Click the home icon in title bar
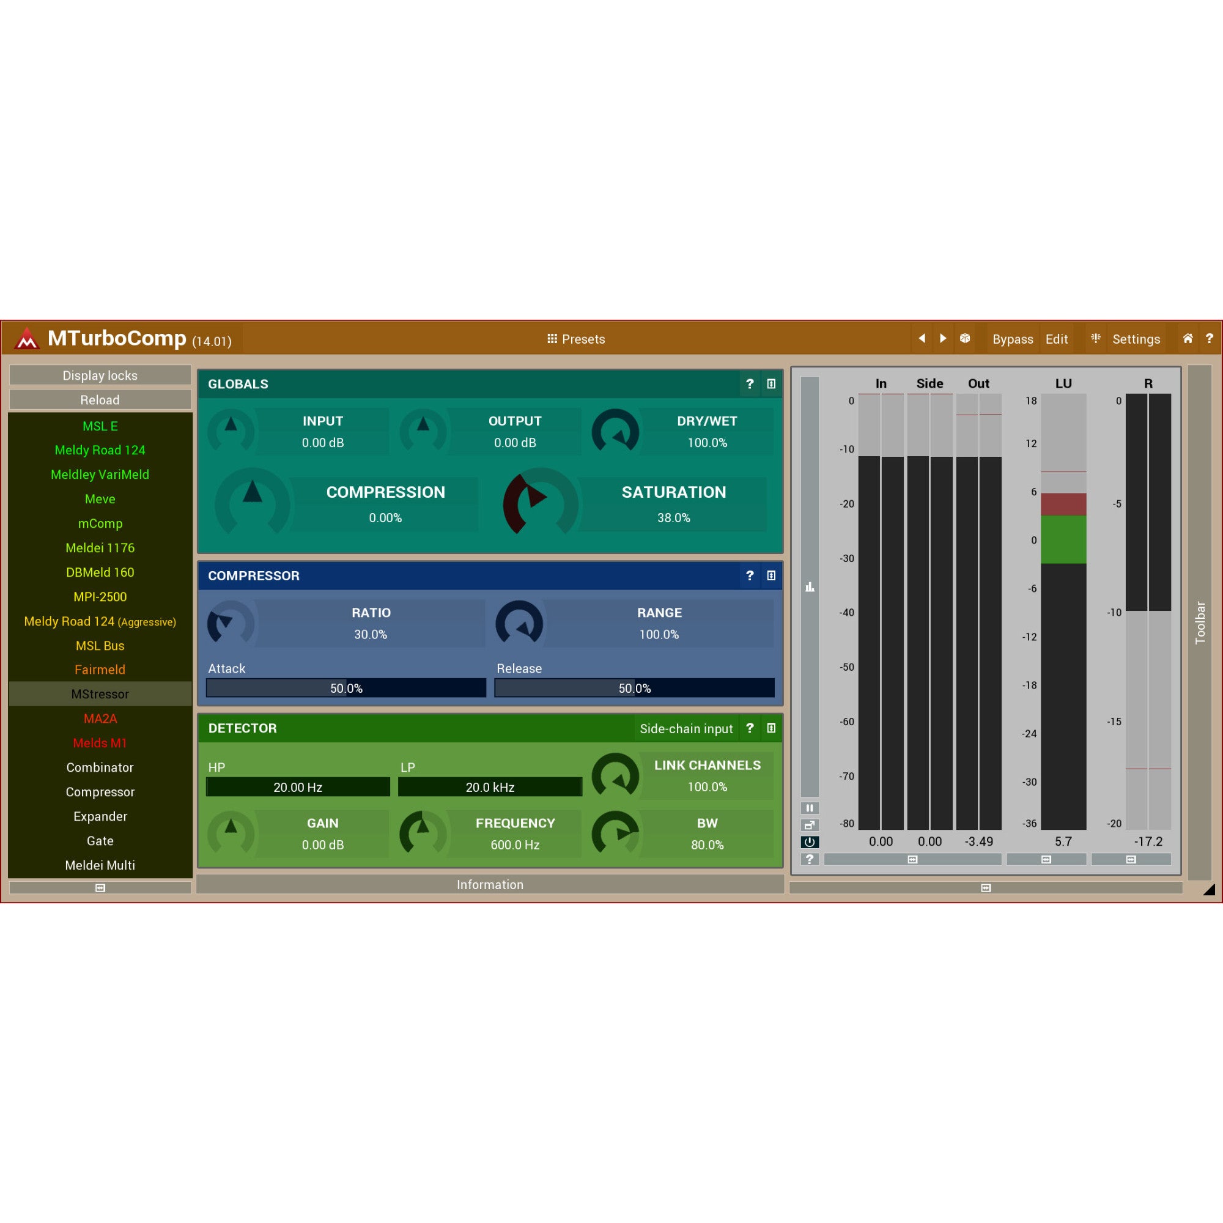 click(1188, 339)
